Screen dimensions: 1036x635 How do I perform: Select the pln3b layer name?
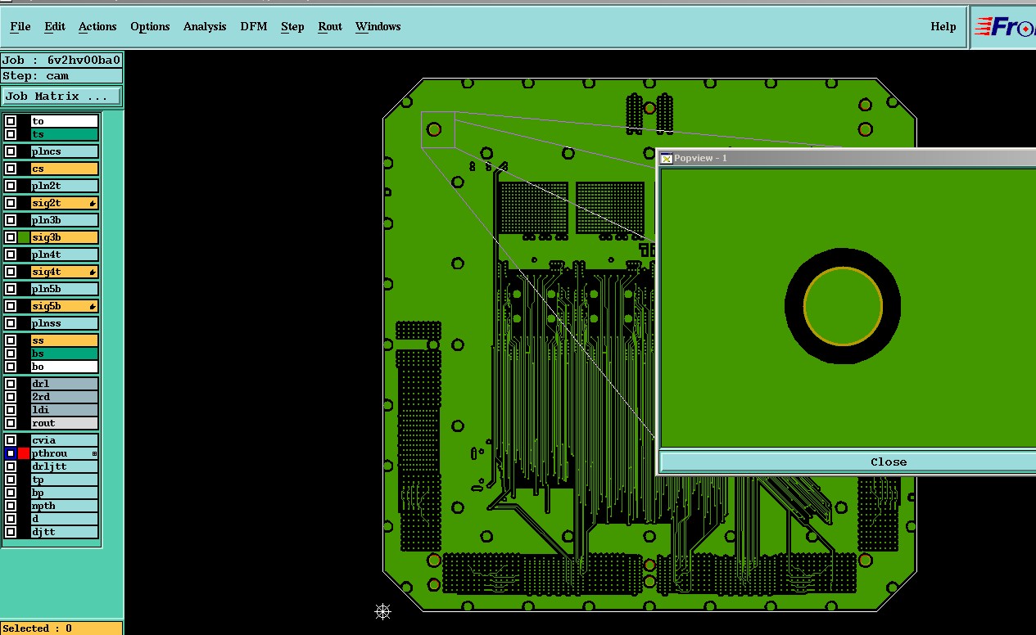click(x=65, y=220)
